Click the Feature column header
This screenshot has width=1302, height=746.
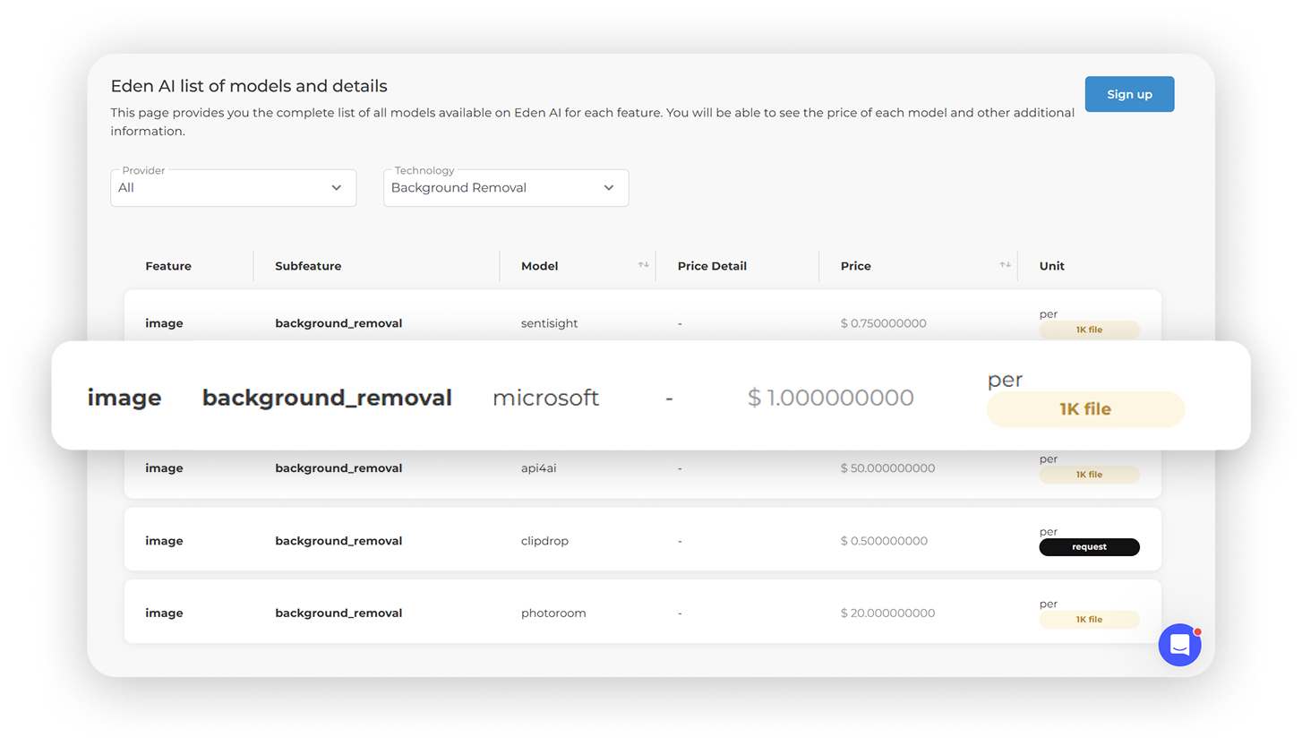(x=167, y=265)
